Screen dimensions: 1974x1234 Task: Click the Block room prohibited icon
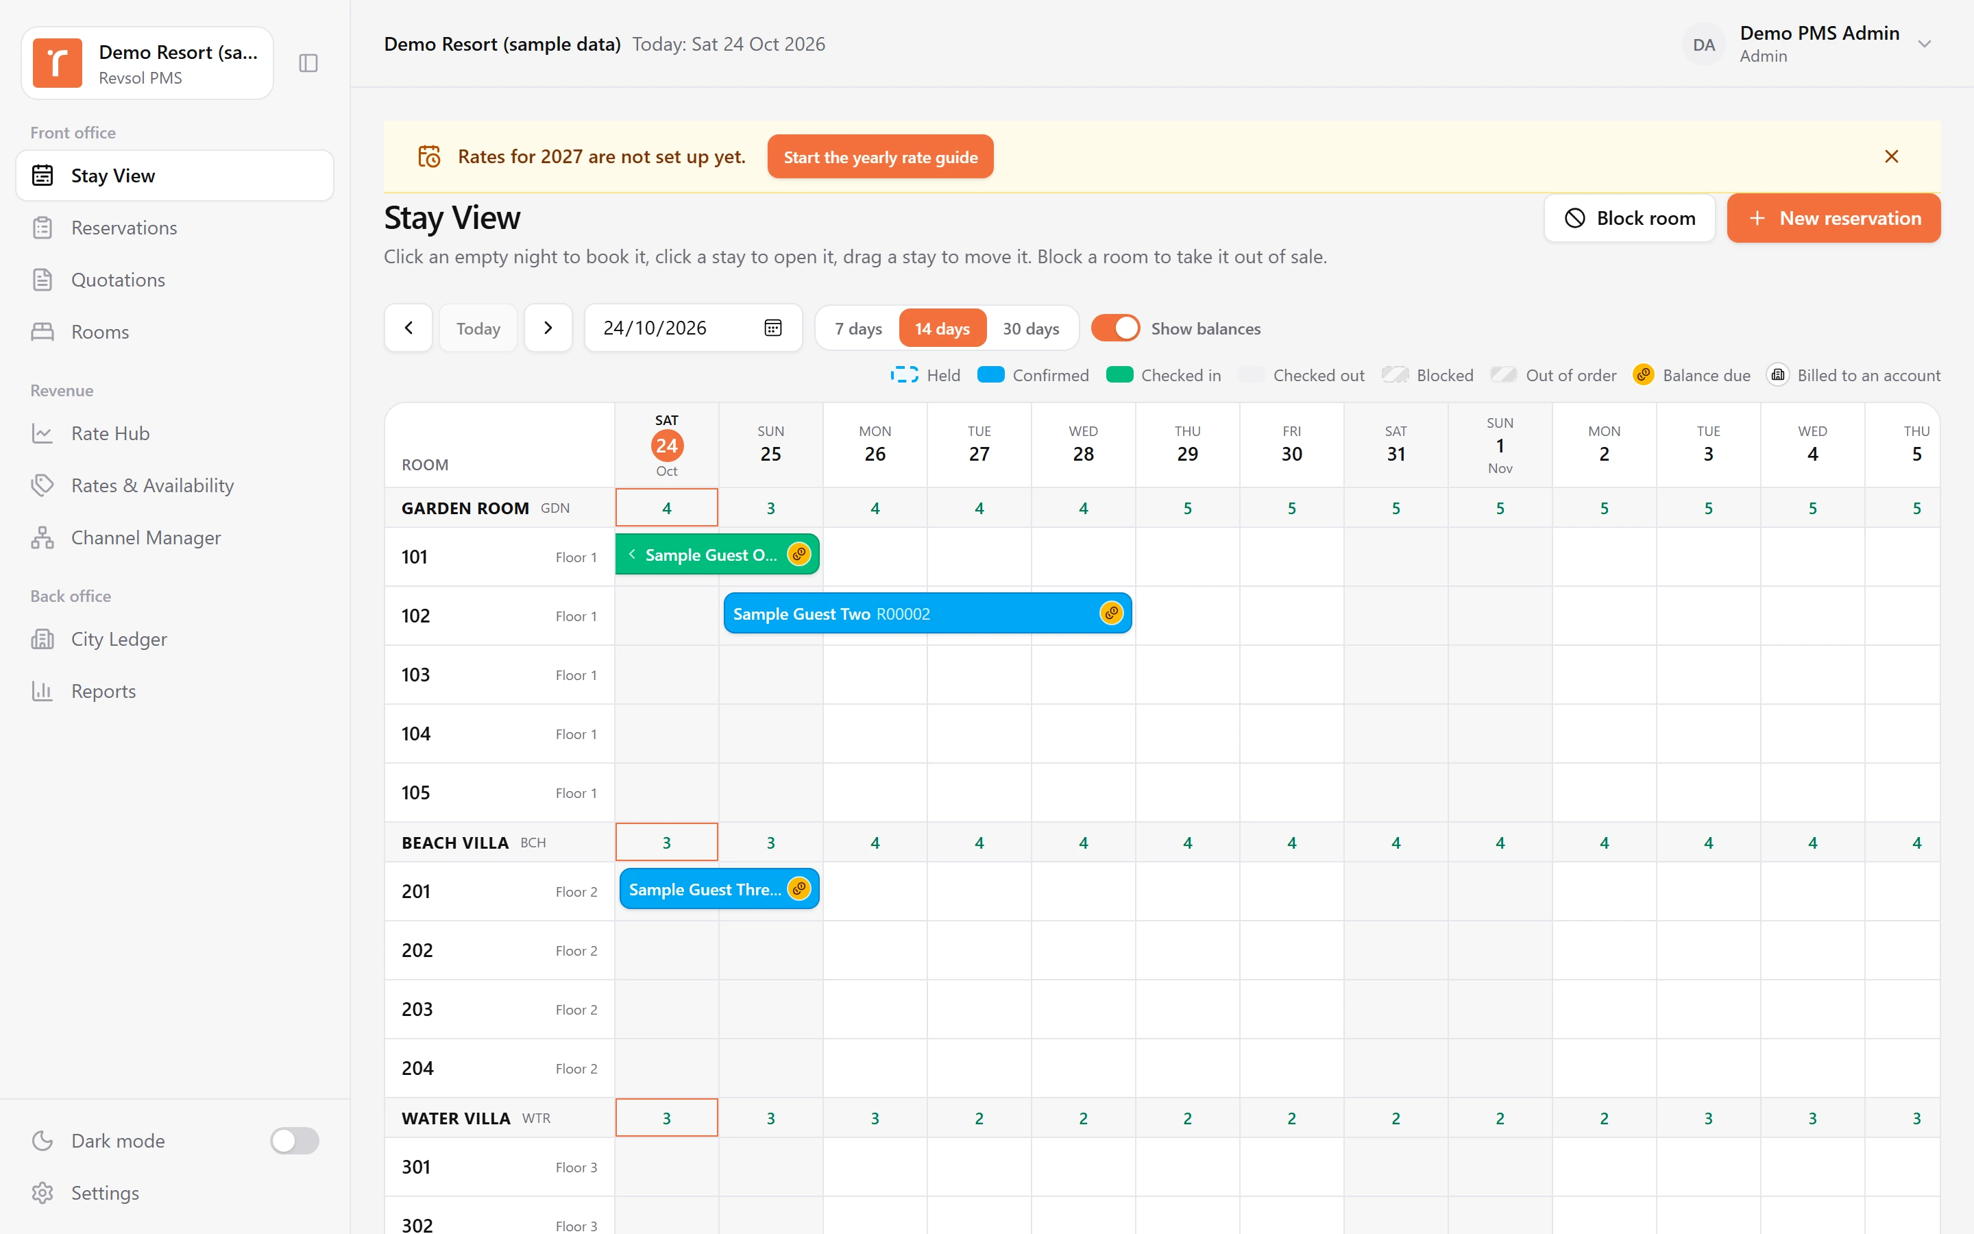(1574, 218)
